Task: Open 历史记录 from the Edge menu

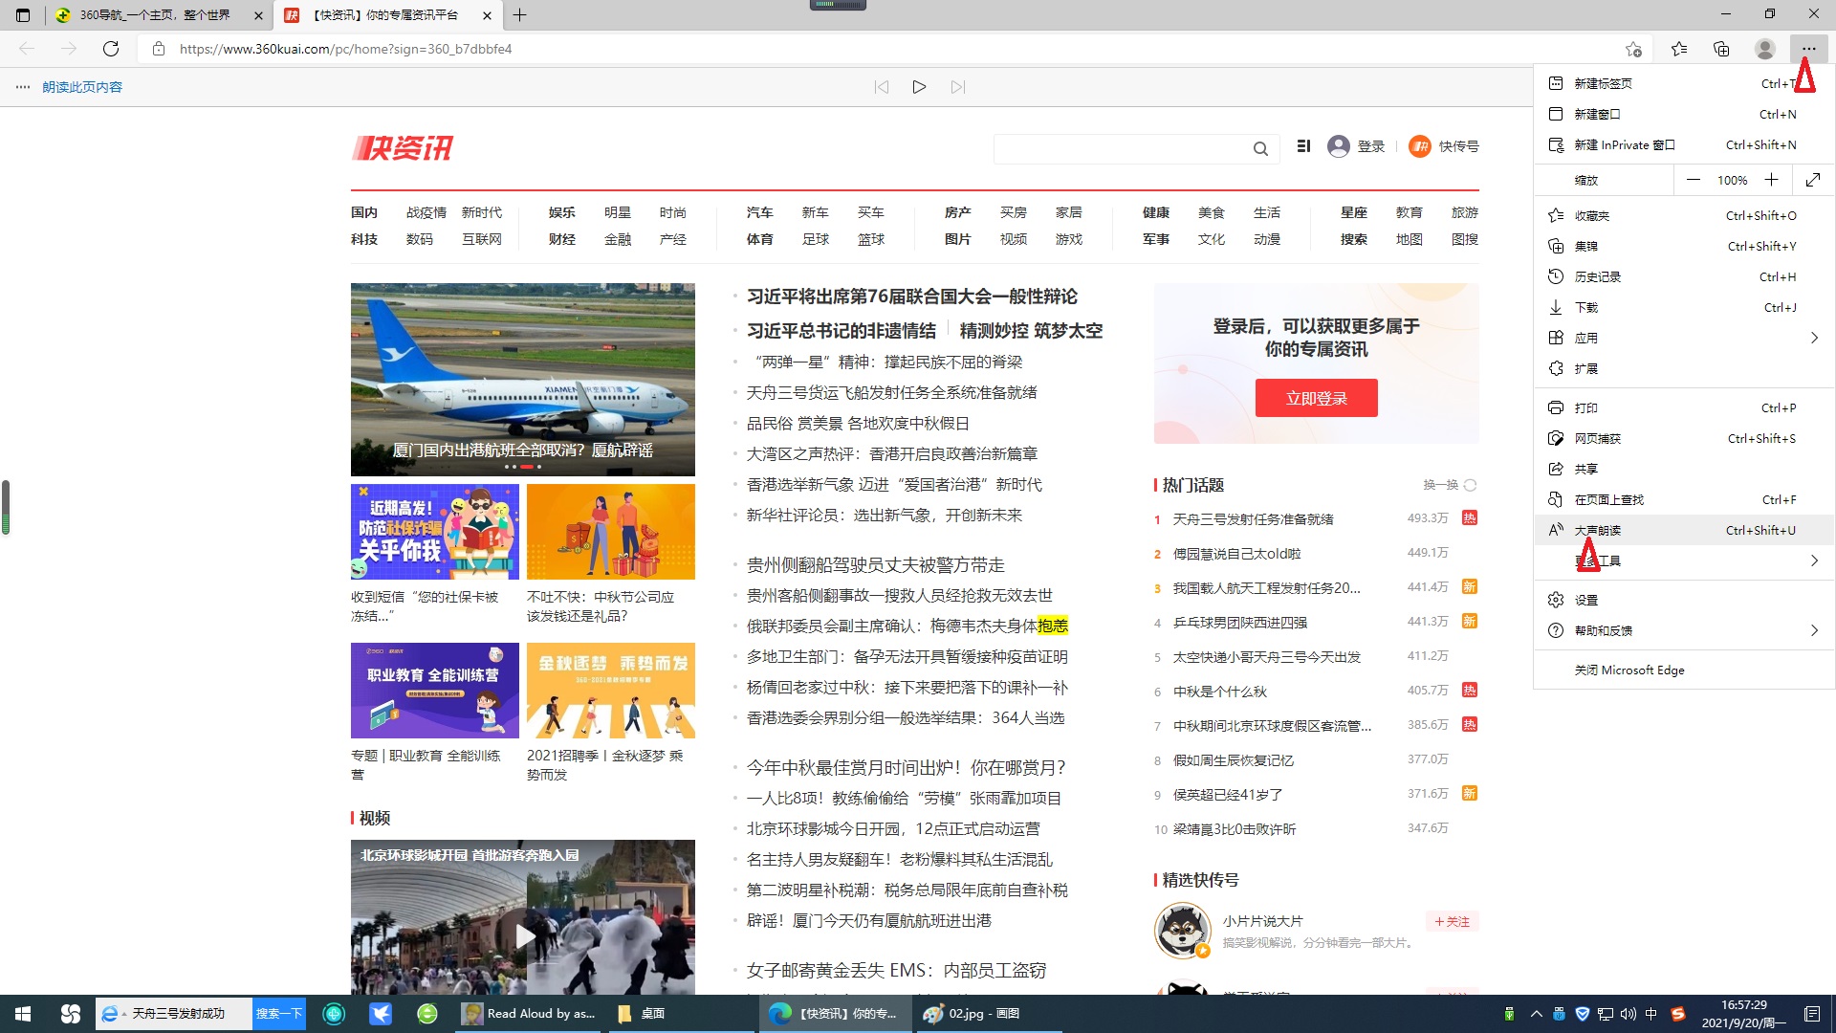Action: tap(1683, 276)
